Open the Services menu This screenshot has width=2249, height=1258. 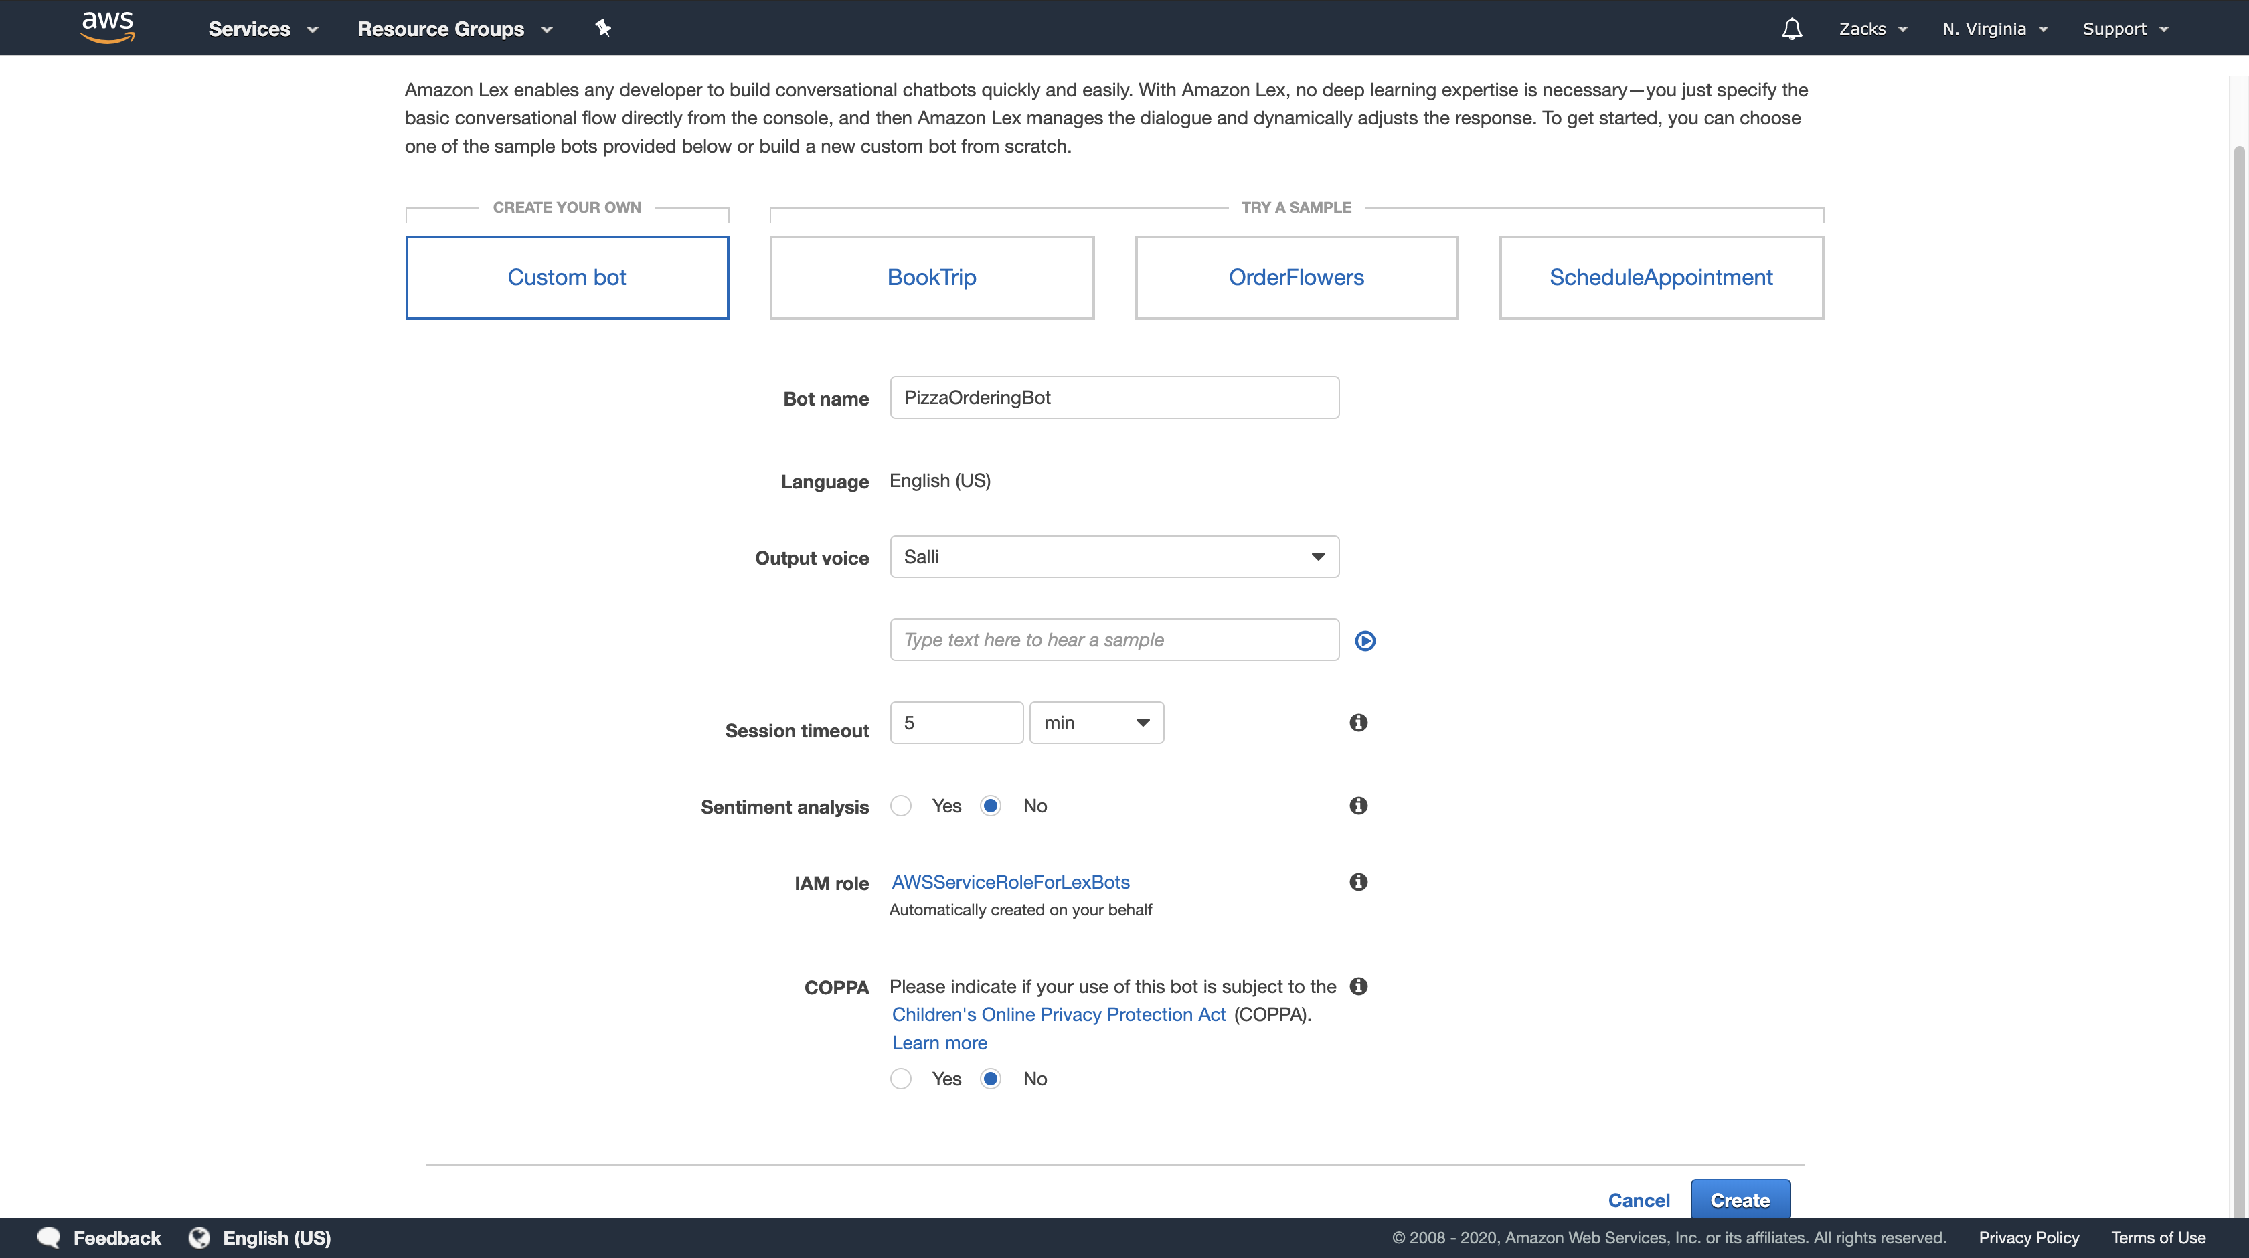pyautogui.click(x=262, y=29)
